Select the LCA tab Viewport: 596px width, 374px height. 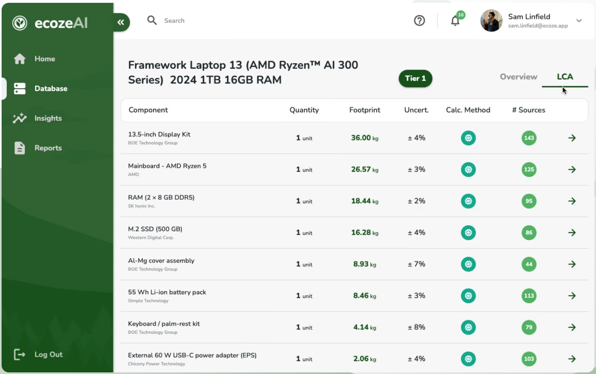[565, 77]
